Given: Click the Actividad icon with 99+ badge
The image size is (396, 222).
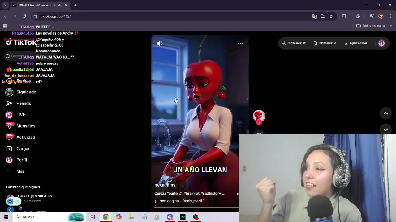Looking at the screenshot, I should point(10,137).
